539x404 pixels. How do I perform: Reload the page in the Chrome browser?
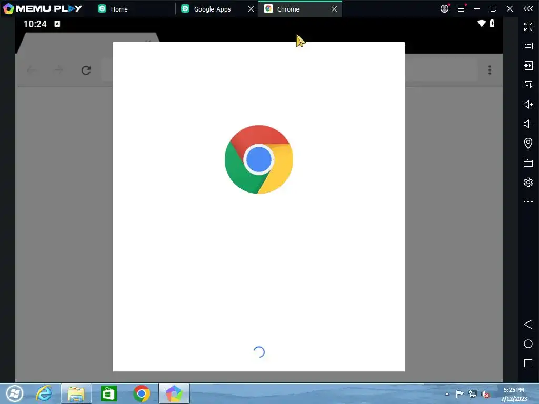tap(86, 70)
